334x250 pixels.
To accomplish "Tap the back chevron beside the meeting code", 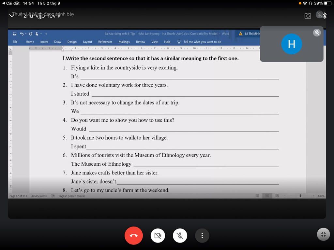I will pos(12,16).
